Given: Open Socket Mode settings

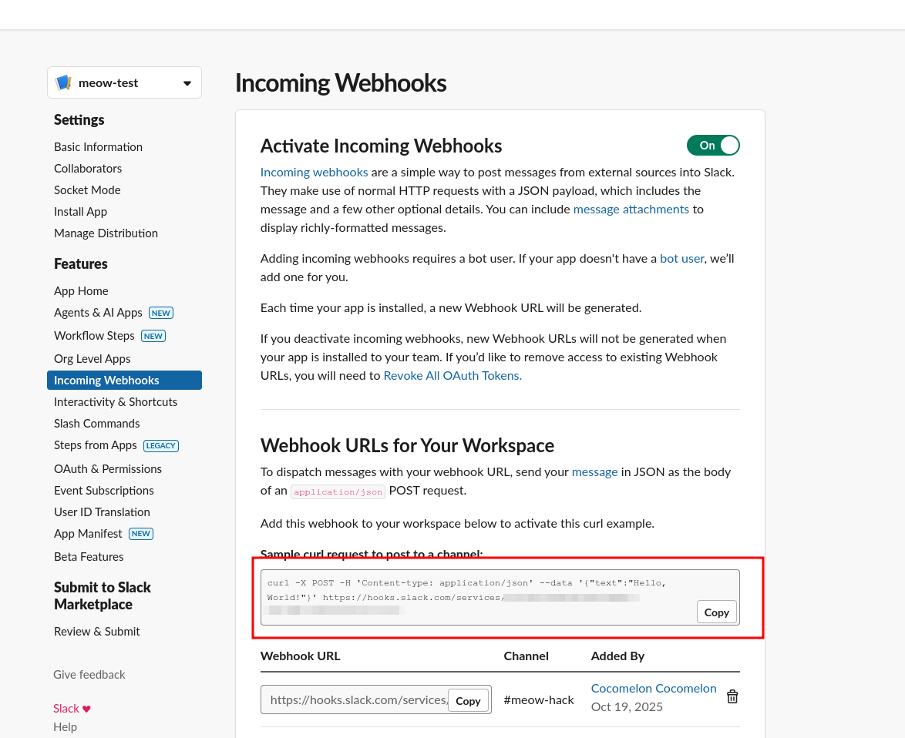Looking at the screenshot, I should point(87,190).
